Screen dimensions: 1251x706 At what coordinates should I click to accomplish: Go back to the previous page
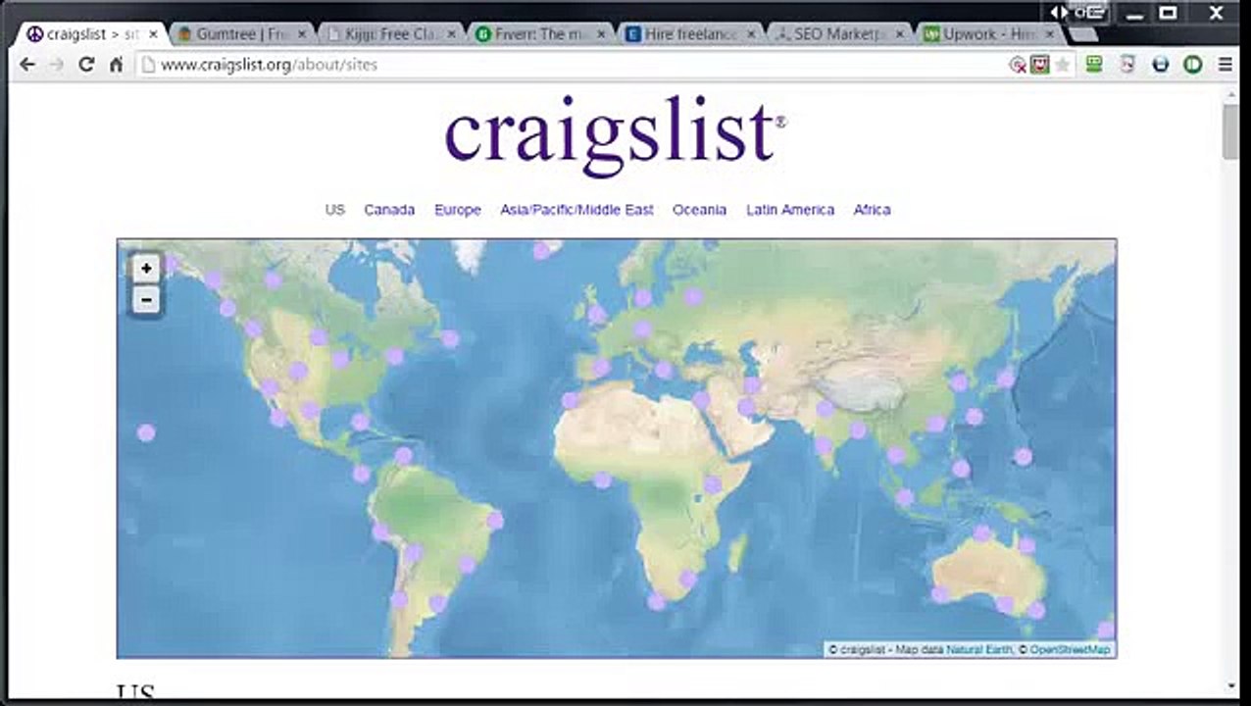click(27, 65)
